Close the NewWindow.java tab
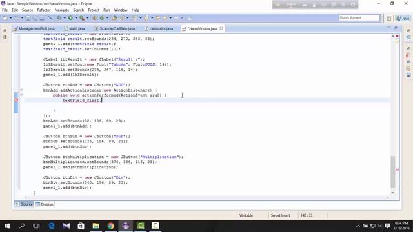Screen dimensions: 413x232 pos(221,28)
